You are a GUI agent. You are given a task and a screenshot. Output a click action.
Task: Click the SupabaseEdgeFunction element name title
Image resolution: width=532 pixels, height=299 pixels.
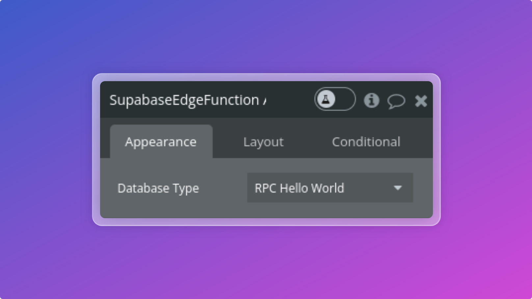click(188, 100)
